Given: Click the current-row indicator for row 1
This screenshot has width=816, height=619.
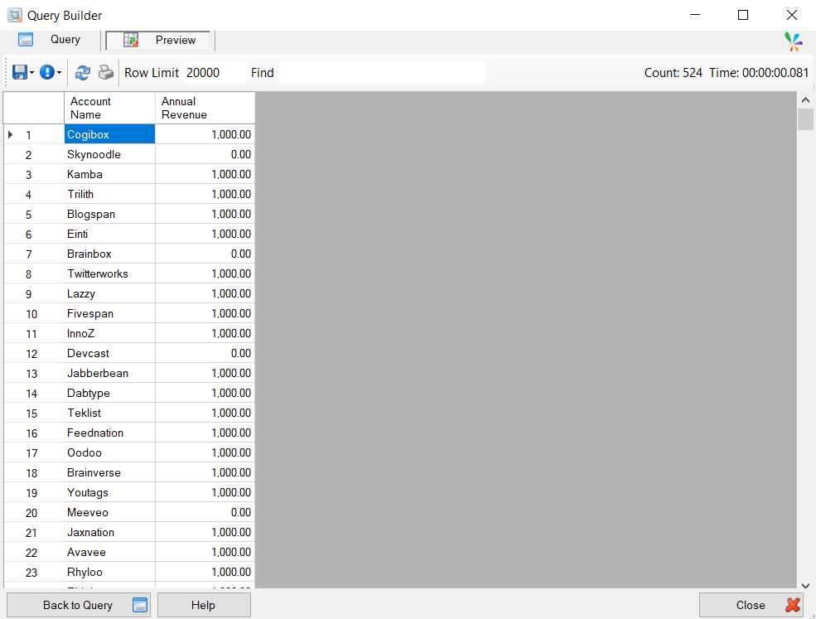Looking at the screenshot, I should 11,135.
